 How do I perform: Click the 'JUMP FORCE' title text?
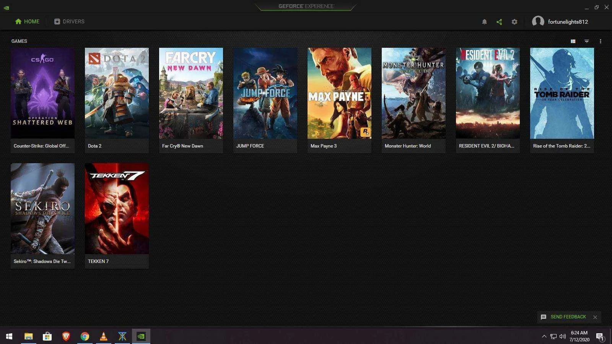(250, 146)
